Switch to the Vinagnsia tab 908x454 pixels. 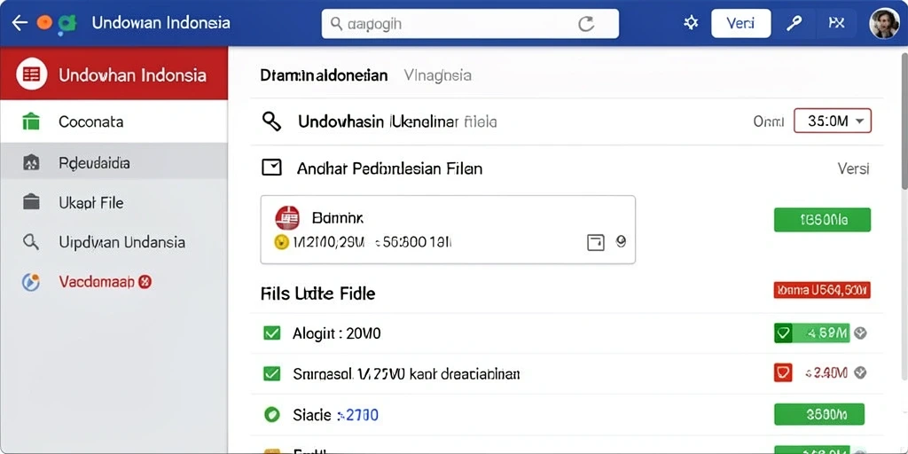437,75
